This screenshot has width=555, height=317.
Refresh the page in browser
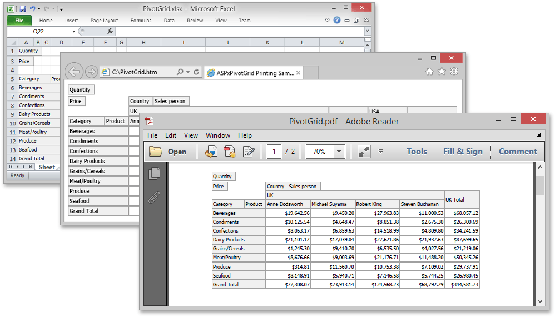click(x=196, y=72)
